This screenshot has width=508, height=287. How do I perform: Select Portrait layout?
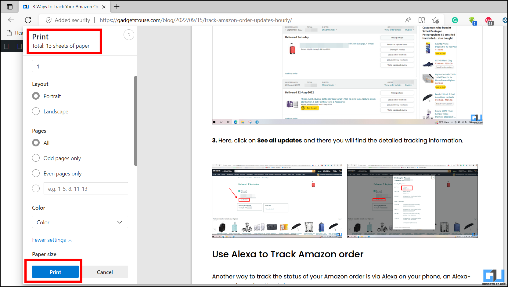36,96
